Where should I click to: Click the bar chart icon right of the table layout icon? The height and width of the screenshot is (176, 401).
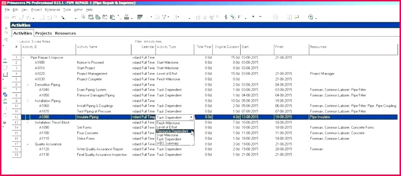[98, 17]
